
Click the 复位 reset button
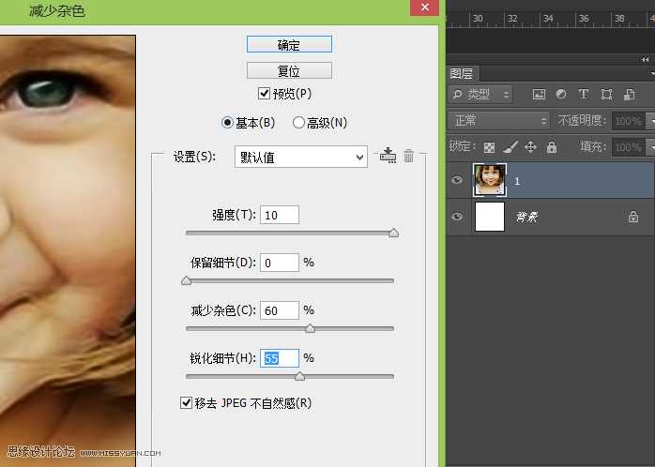coord(289,70)
